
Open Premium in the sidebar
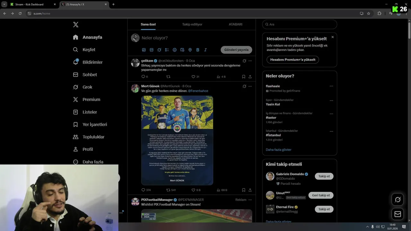[x=87, y=99]
